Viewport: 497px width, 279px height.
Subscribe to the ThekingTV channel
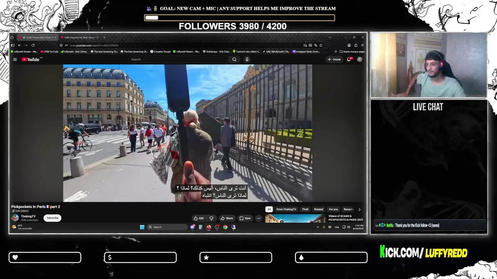point(52,218)
